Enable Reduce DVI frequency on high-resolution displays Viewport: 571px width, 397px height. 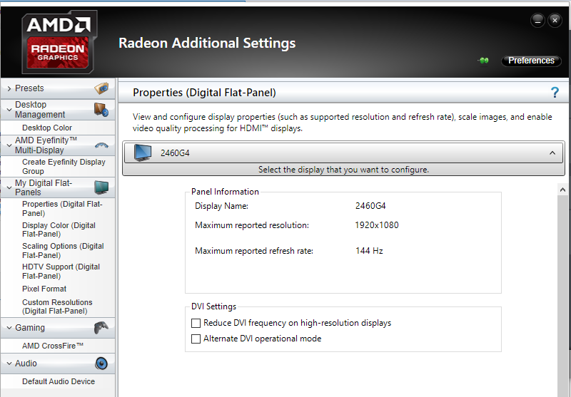[196, 323]
